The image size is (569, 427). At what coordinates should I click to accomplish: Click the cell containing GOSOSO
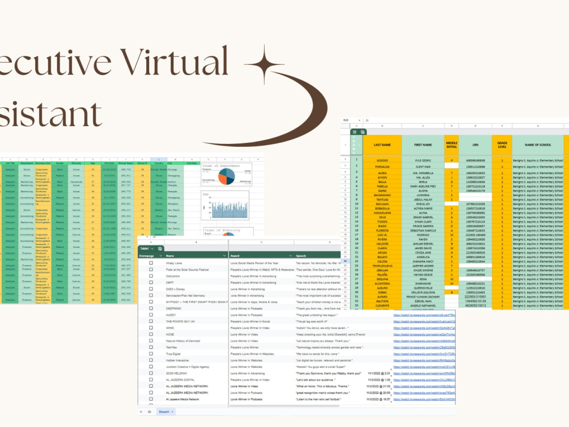(382, 160)
